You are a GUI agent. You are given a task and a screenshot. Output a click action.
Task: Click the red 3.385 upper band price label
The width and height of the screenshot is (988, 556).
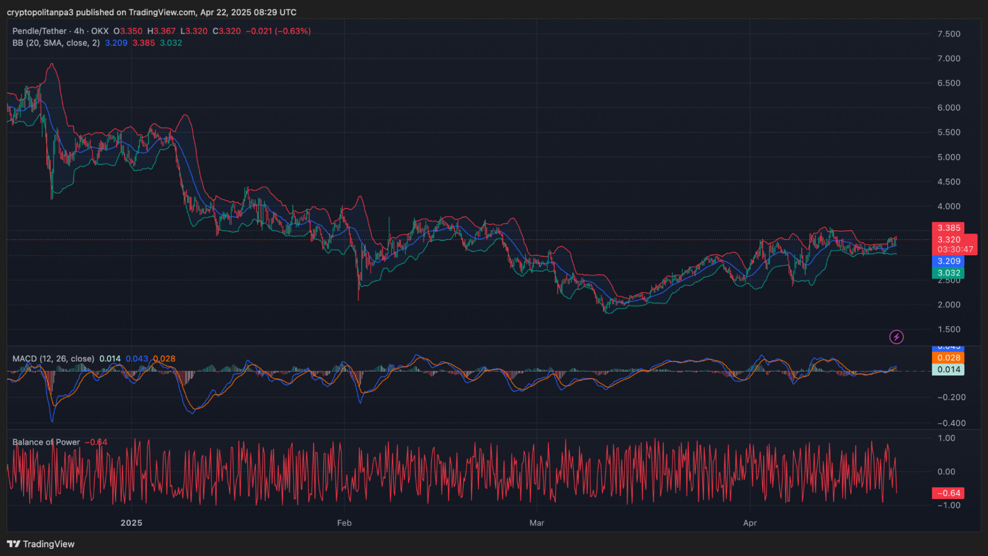[948, 228]
